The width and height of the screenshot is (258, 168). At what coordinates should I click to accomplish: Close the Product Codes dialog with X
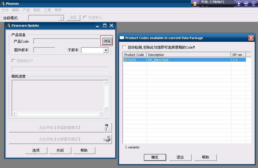251,38
